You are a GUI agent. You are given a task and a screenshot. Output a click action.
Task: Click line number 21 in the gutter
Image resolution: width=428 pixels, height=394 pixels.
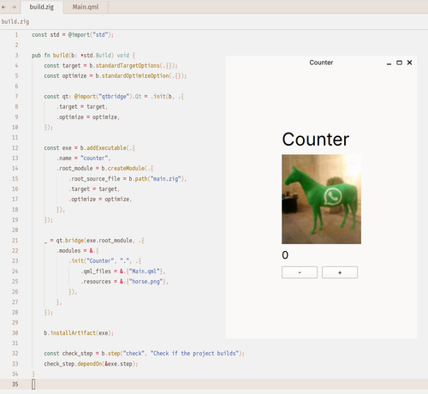click(x=15, y=241)
